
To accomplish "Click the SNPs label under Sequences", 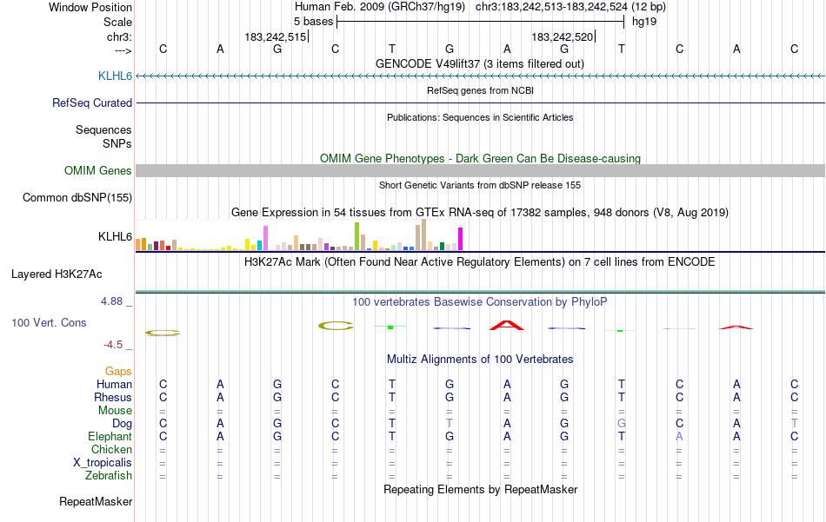I will click(x=117, y=143).
